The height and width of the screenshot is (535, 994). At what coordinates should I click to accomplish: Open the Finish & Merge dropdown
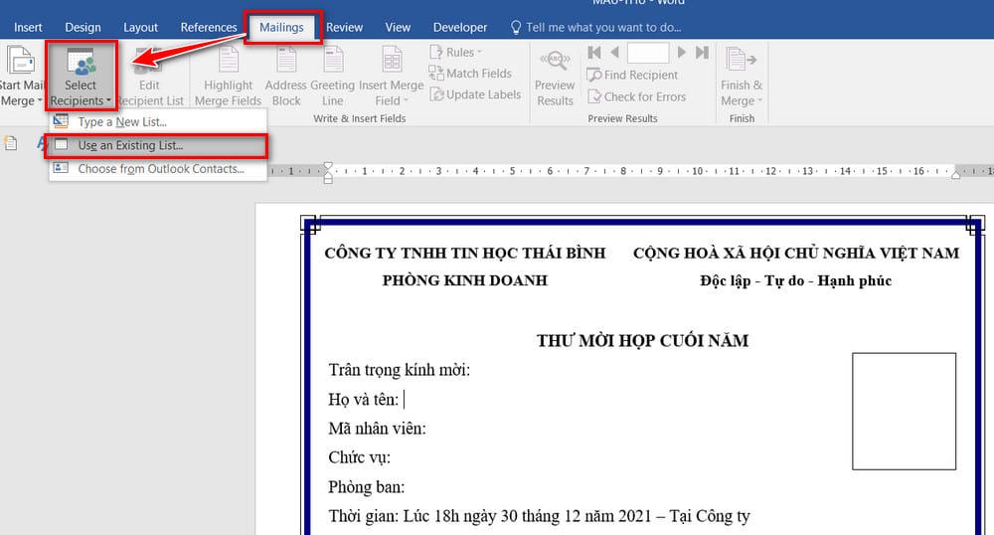(742, 78)
